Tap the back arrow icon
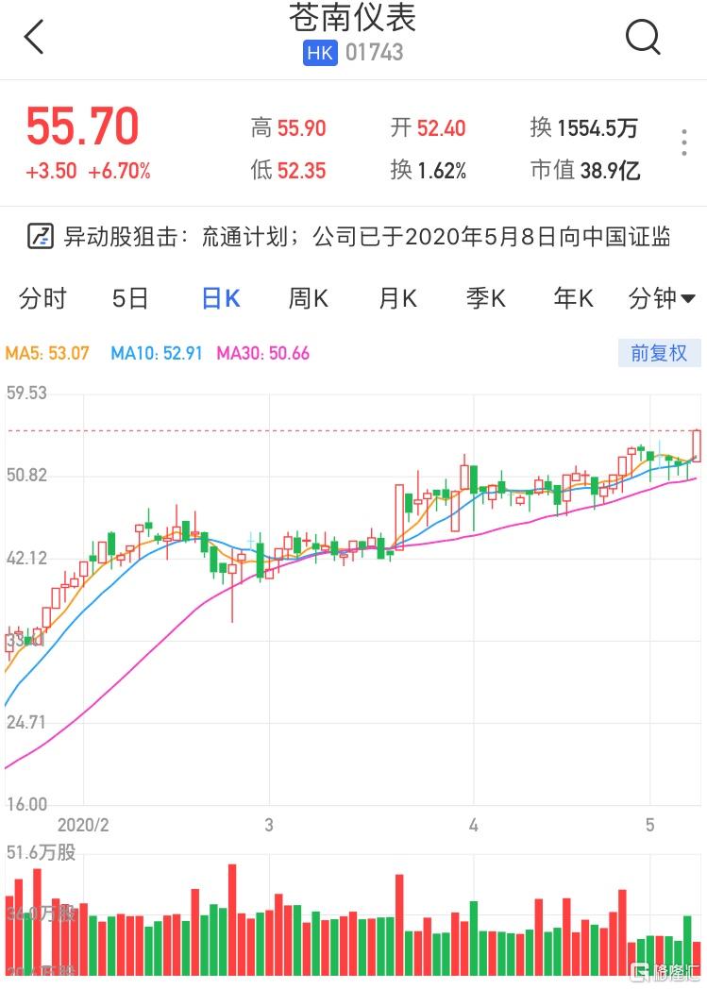707x989 pixels. (x=34, y=37)
